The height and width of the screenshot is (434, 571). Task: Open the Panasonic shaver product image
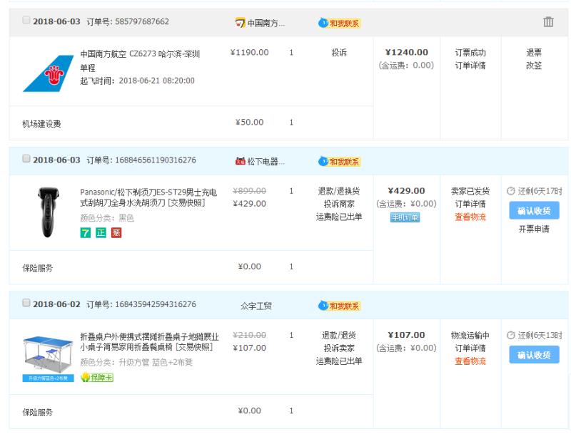coord(48,212)
